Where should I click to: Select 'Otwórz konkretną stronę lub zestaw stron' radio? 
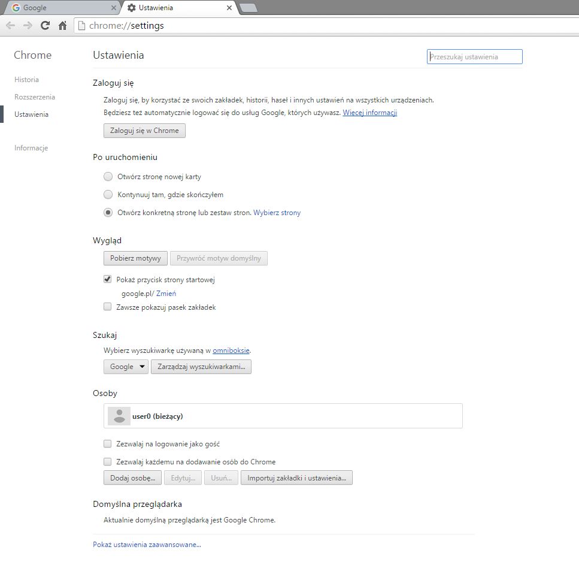tap(108, 212)
